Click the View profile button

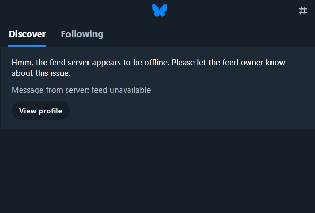(41, 111)
